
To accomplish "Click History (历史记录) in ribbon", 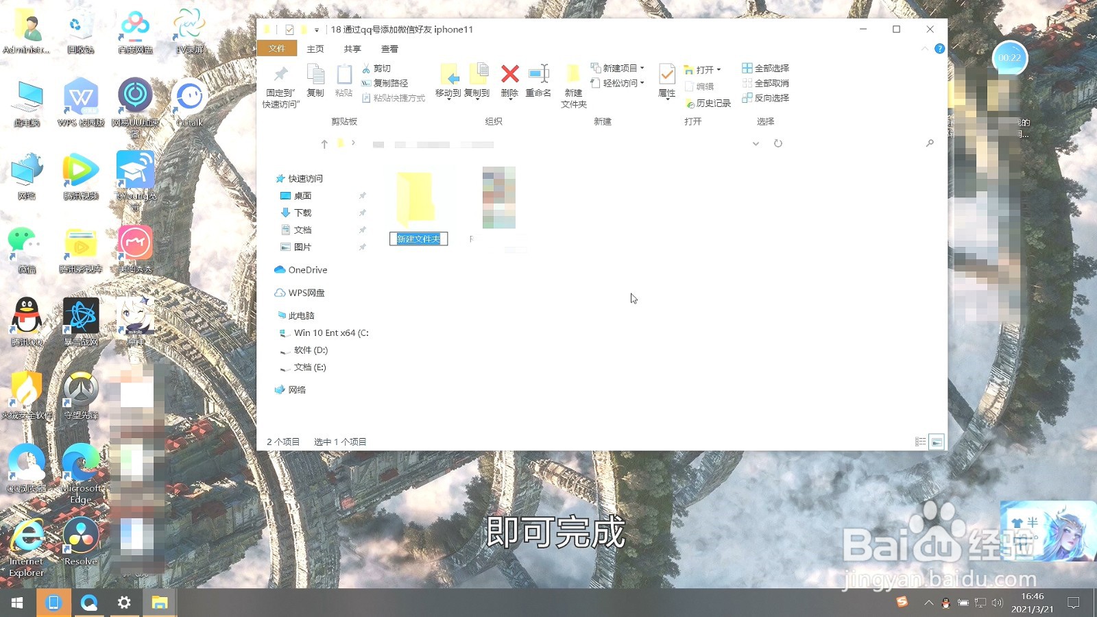I will [x=708, y=103].
